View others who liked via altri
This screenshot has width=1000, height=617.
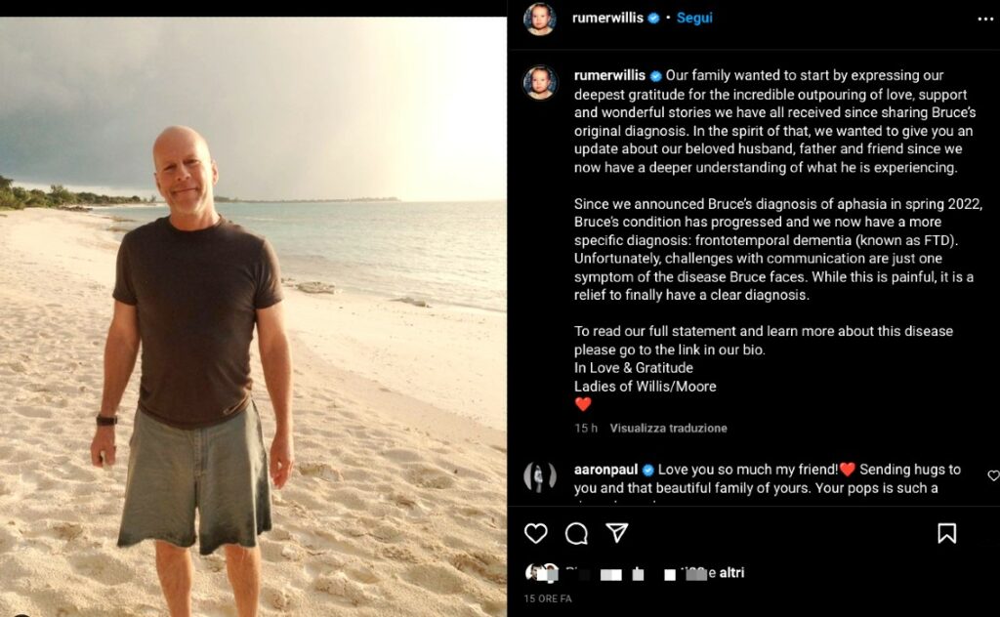[731, 572]
